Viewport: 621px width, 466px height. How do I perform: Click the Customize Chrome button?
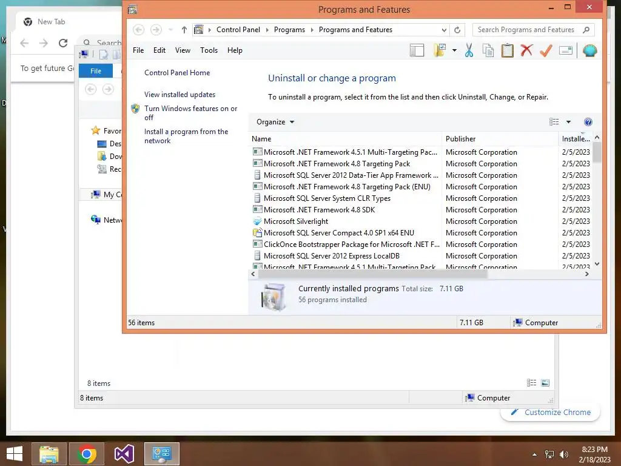pyautogui.click(x=551, y=413)
